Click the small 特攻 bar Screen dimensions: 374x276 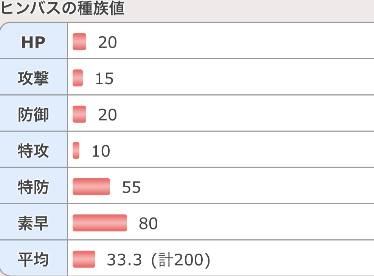pyautogui.click(x=76, y=150)
